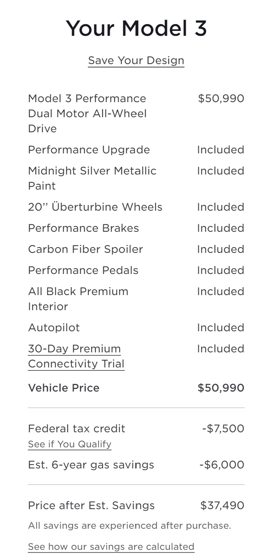
Task: Click Midnight Silver Metallic Paint item
Action: 92,178
